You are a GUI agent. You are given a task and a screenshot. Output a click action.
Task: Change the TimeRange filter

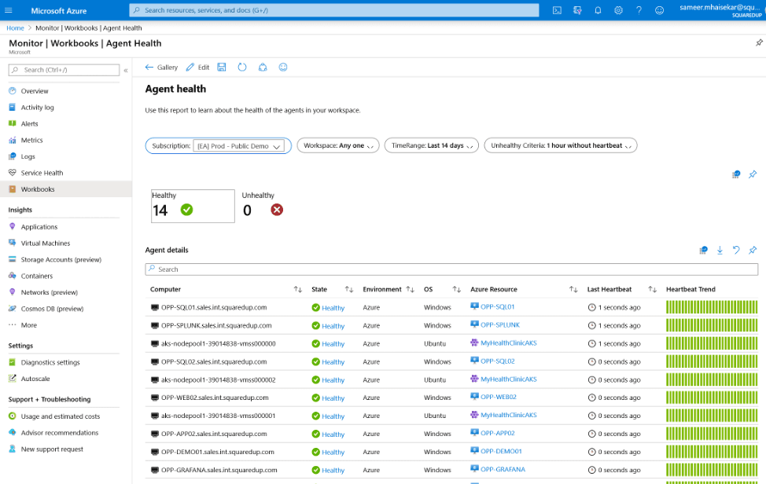pos(431,145)
